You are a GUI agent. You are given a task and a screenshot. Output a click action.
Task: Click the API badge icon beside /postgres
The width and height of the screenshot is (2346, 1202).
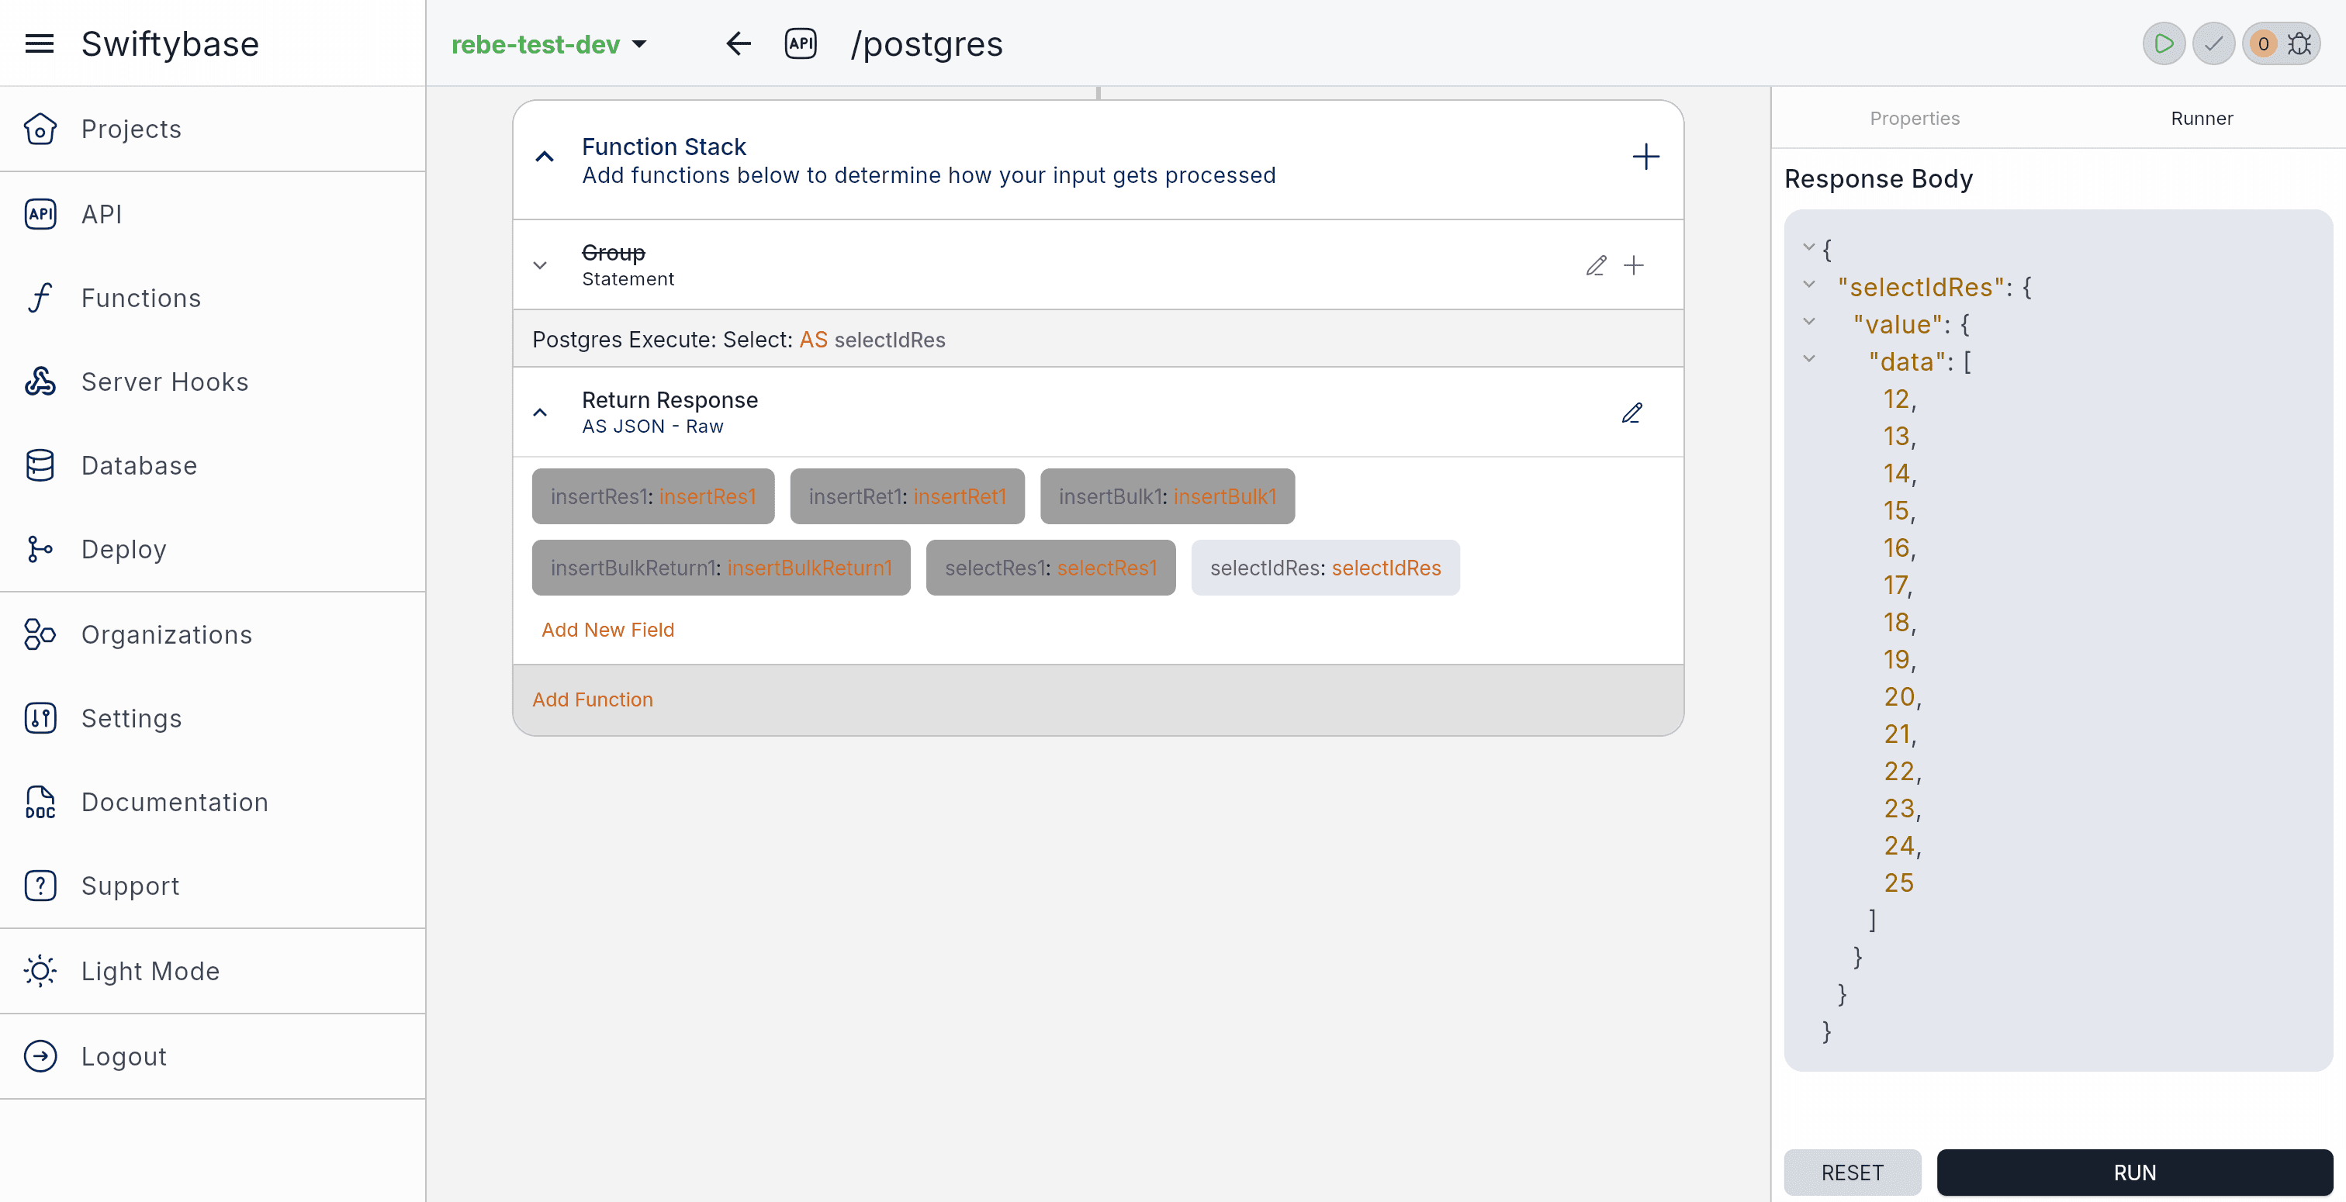pyautogui.click(x=801, y=43)
